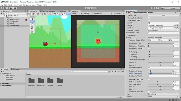
Task: Select the Transform tool in Scene toolbar
Action: point(32,32)
